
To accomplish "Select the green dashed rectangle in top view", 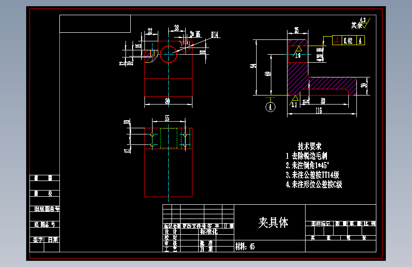I will [x=168, y=138].
